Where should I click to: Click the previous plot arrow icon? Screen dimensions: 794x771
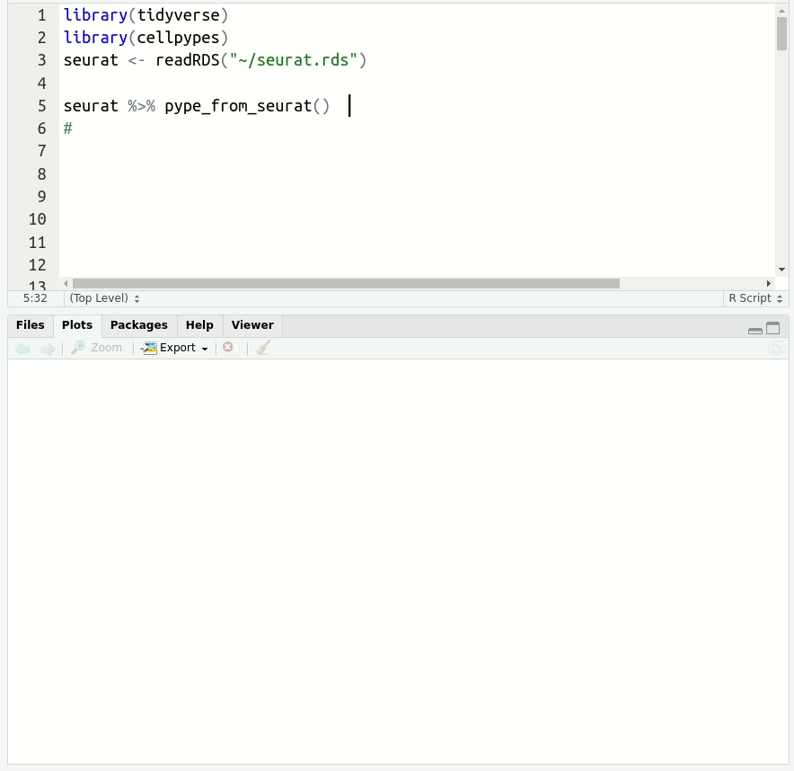[22, 349]
